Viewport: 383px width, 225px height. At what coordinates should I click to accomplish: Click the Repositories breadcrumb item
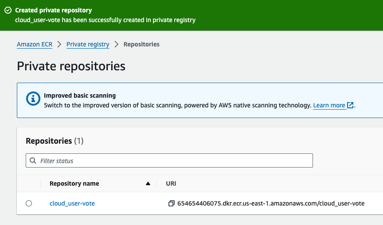click(x=141, y=44)
